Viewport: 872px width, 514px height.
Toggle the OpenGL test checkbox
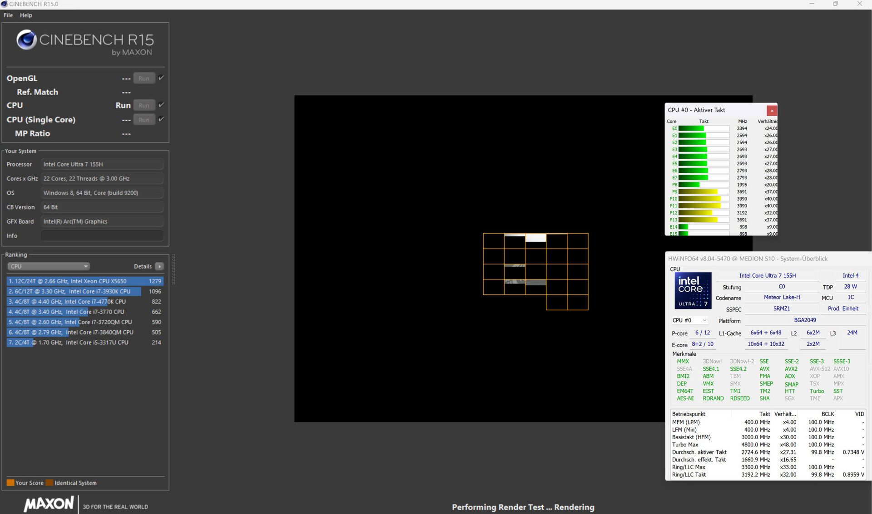161,78
